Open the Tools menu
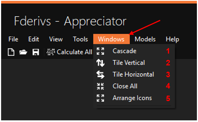This screenshot has width=198, height=122. [80, 39]
